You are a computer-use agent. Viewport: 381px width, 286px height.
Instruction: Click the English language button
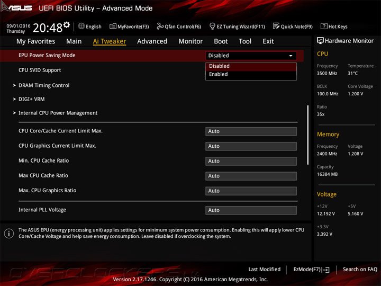point(90,26)
